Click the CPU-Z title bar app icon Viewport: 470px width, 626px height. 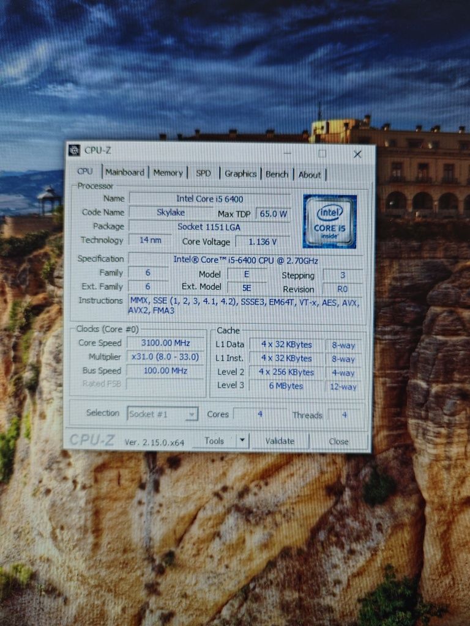pyautogui.click(x=74, y=150)
